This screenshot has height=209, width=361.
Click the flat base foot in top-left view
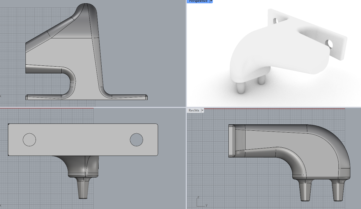point(126,97)
